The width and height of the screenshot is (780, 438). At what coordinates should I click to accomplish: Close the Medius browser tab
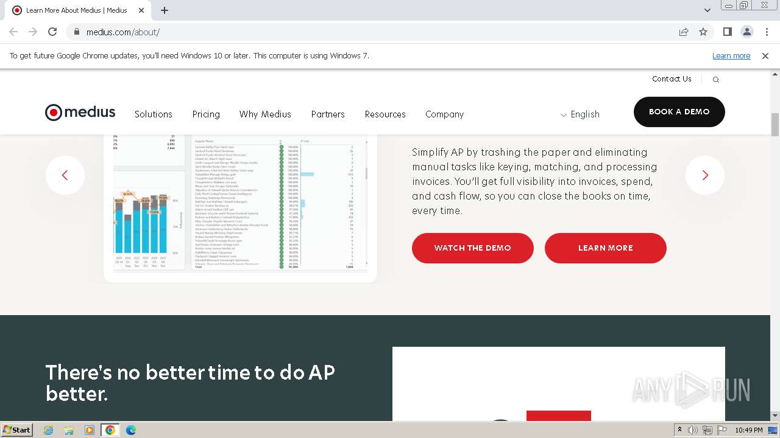141,10
